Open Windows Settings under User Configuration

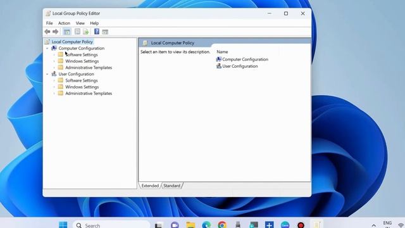click(x=82, y=87)
